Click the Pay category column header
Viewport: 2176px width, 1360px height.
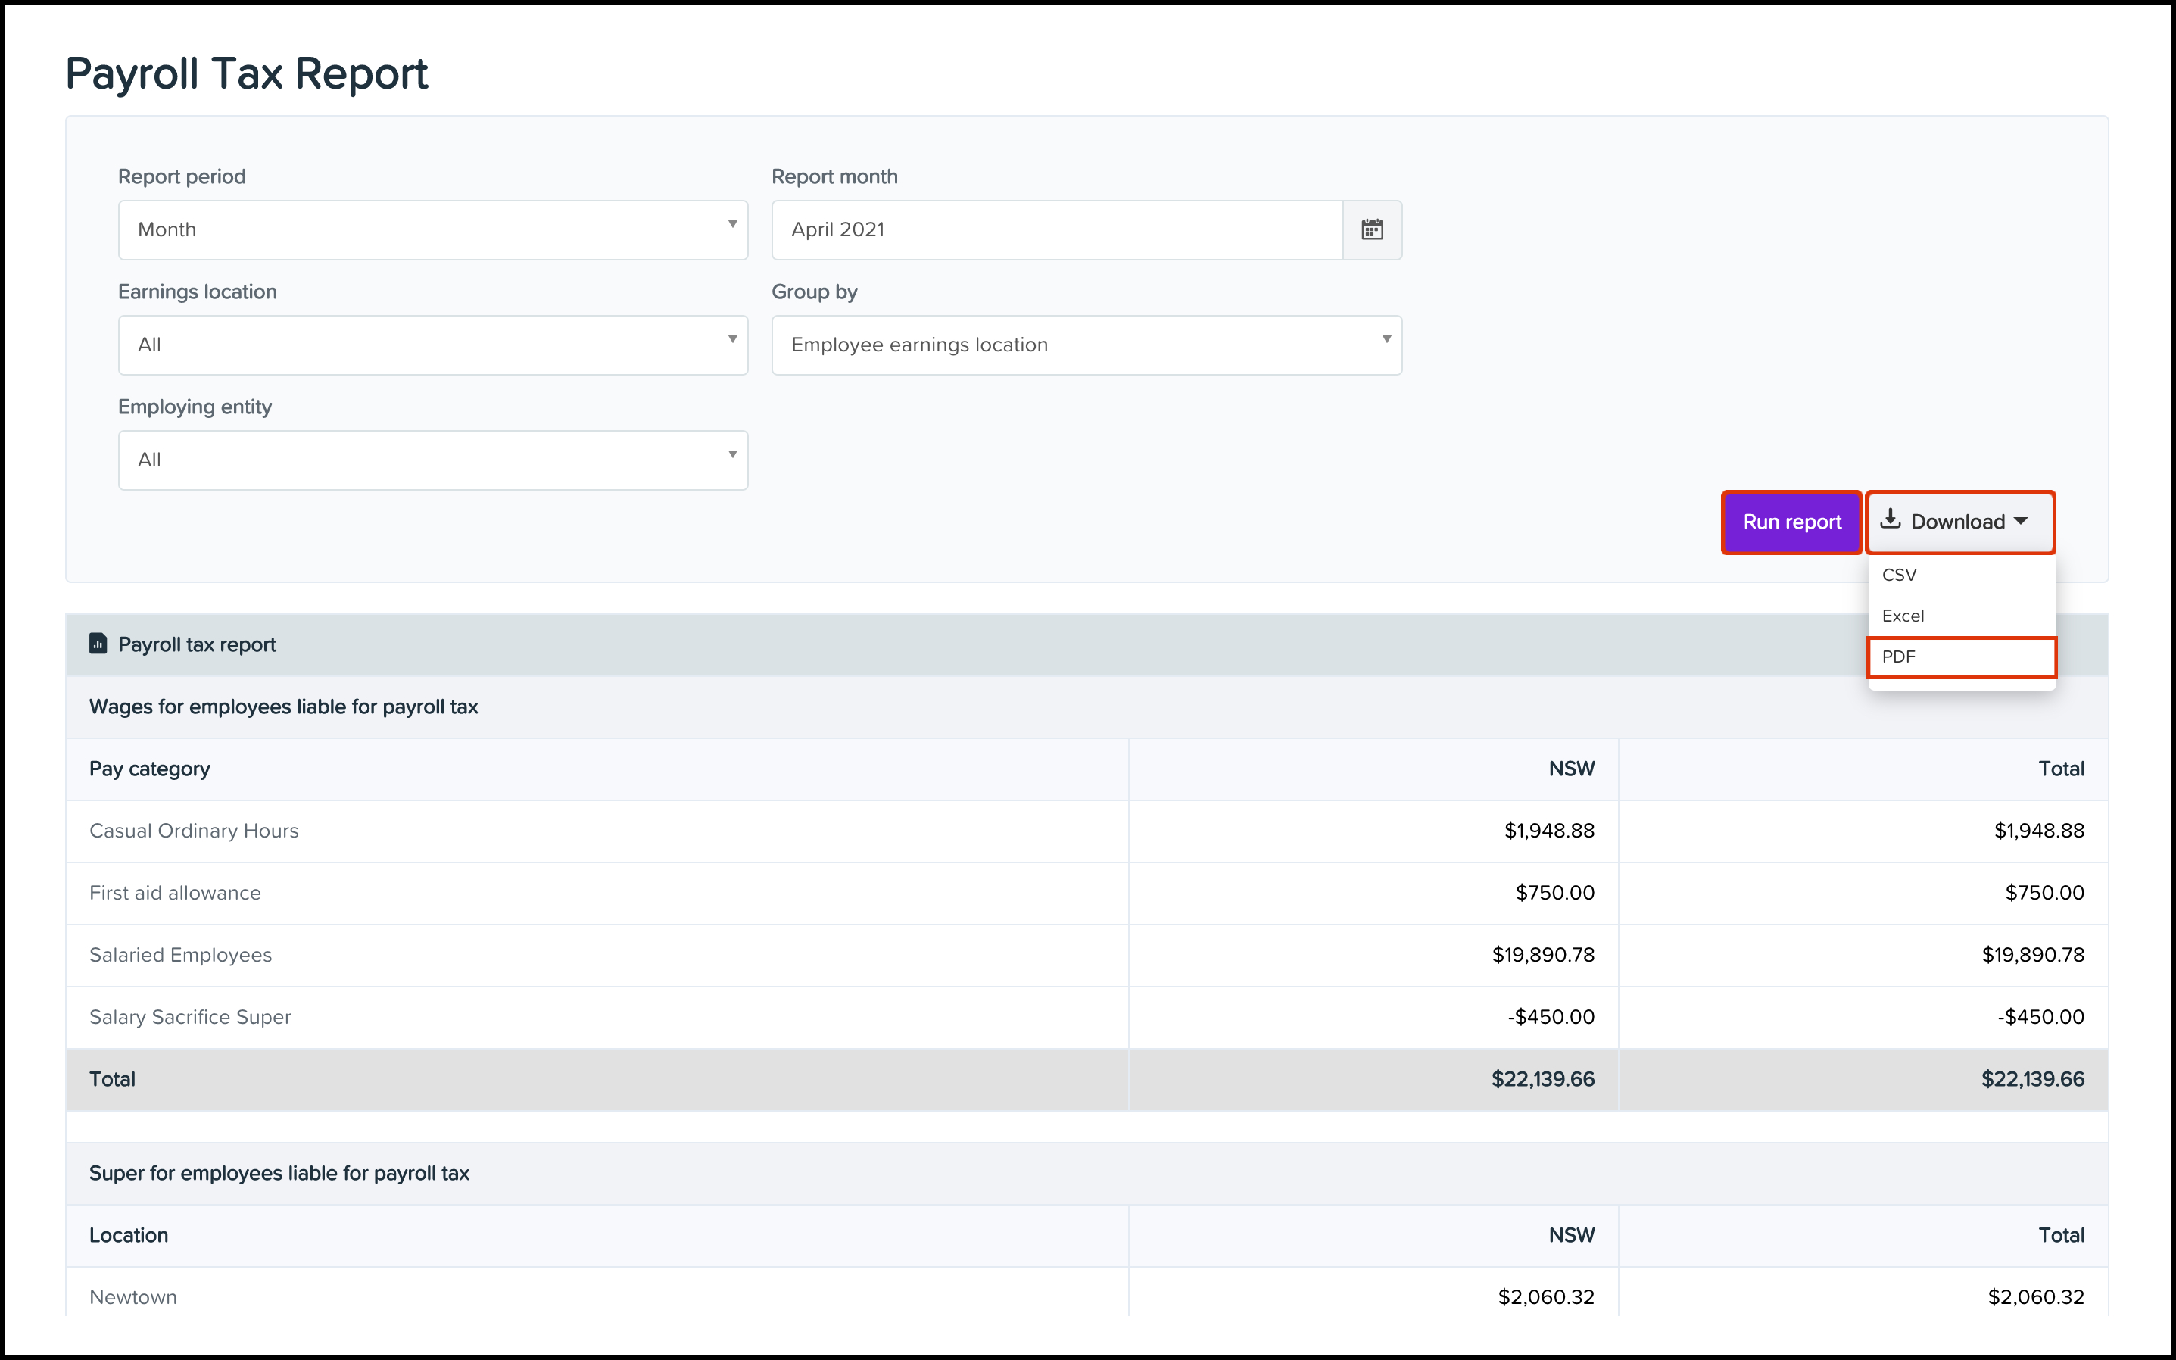point(149,769)
